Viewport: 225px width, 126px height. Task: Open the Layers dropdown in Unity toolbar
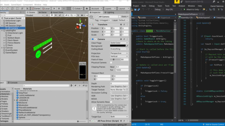click(x=110, y=9)
